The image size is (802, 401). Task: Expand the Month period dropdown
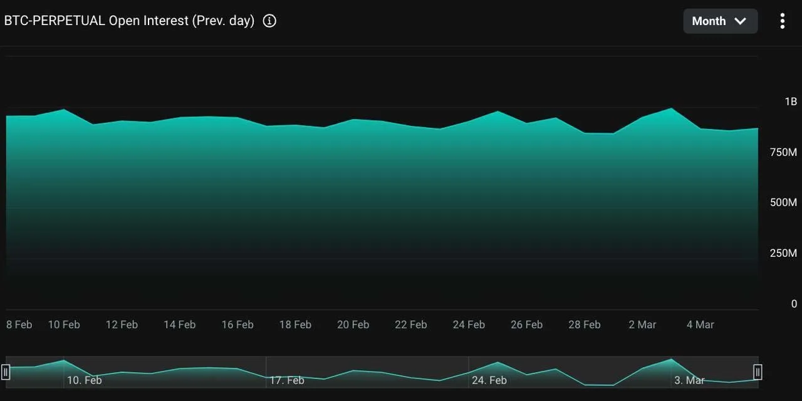(721, 21)
